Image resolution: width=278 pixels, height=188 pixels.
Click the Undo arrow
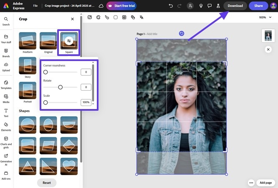coord(170,6)
